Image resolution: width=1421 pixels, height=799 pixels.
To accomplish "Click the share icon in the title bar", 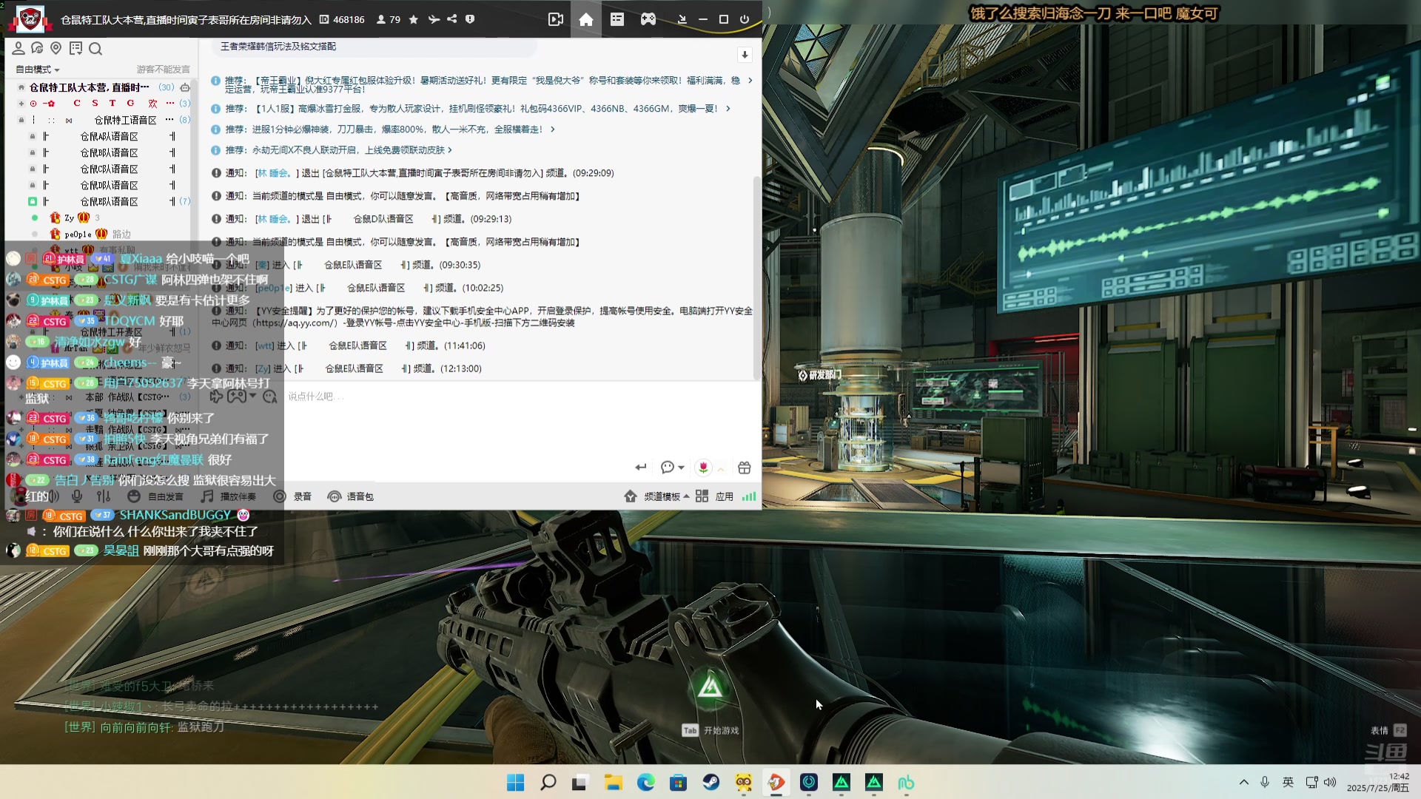I will pos(452,19).
